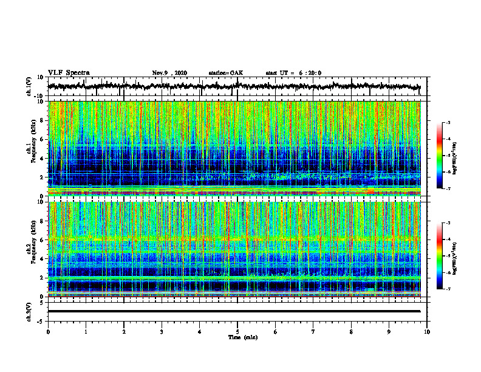This screenshot has width=481, height=372.
Task: Click inside the ch.2 frequency spectrogram
Action: (x=234, y=249)
